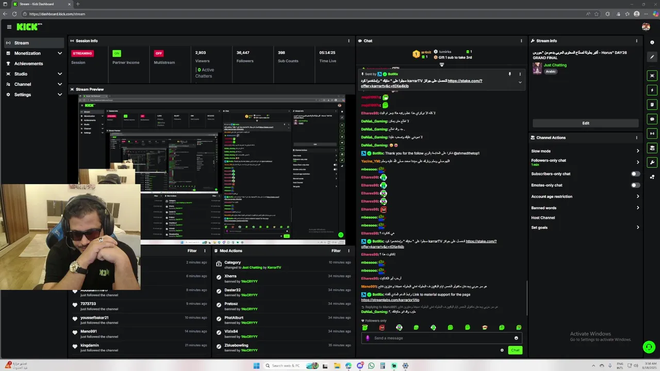The width and height of the screenshot is (660, 371).
Task: Click the pin icon on the pinned message
Action: pos(509,74)
